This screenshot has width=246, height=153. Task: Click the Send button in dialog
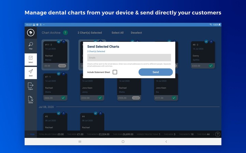tap(156, 72)
